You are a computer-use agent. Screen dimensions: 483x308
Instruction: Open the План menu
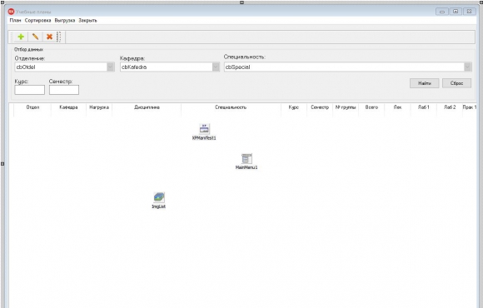coord(15,20)
